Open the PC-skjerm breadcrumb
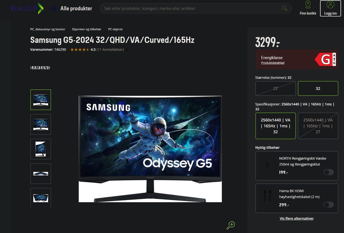 point(115,29)
